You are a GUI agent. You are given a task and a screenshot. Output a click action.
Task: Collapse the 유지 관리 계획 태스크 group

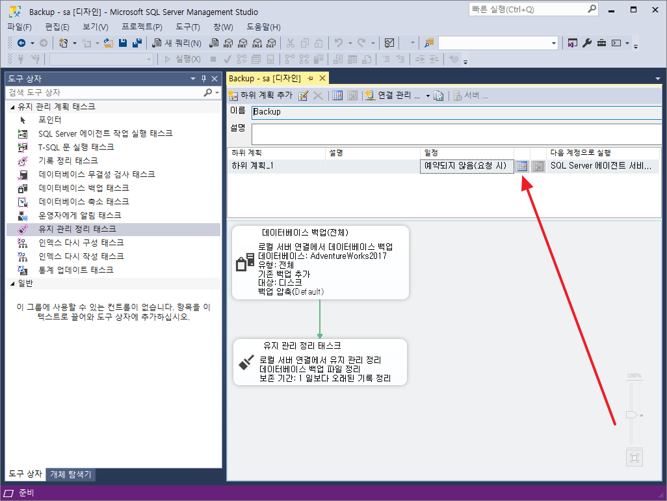(x=12, y=107)
